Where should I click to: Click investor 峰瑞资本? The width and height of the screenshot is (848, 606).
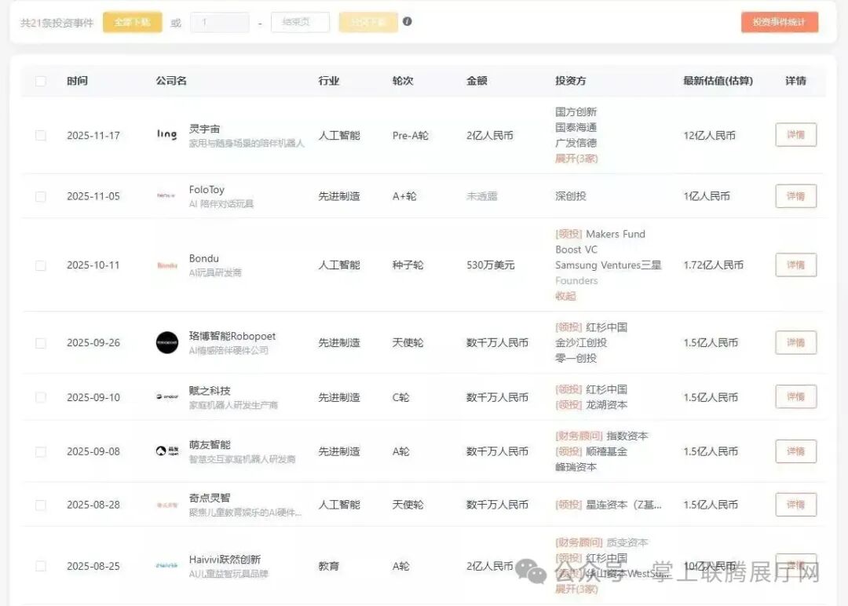576,467
